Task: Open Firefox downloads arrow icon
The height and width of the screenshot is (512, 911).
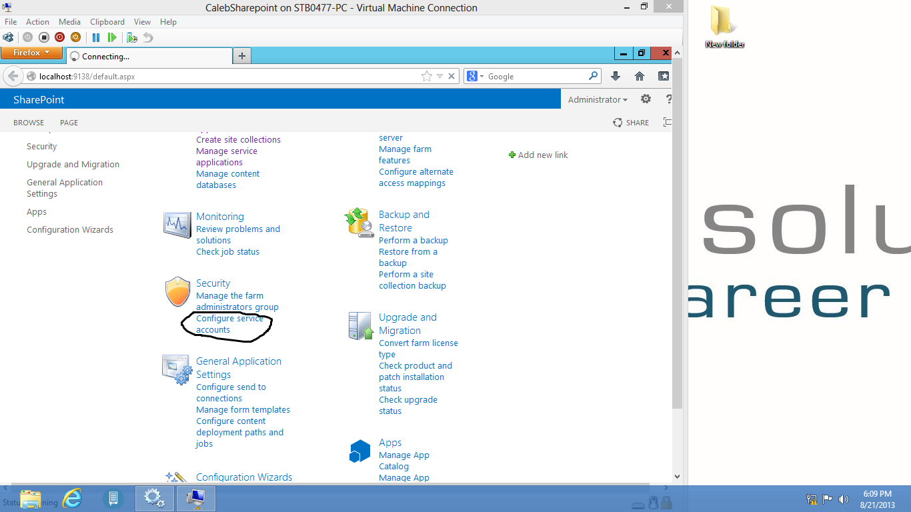Action: click(616, 76)
